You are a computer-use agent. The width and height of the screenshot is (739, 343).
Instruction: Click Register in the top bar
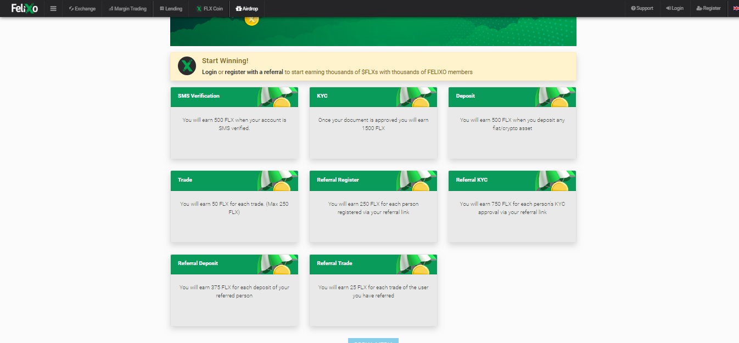coord(708,8)
